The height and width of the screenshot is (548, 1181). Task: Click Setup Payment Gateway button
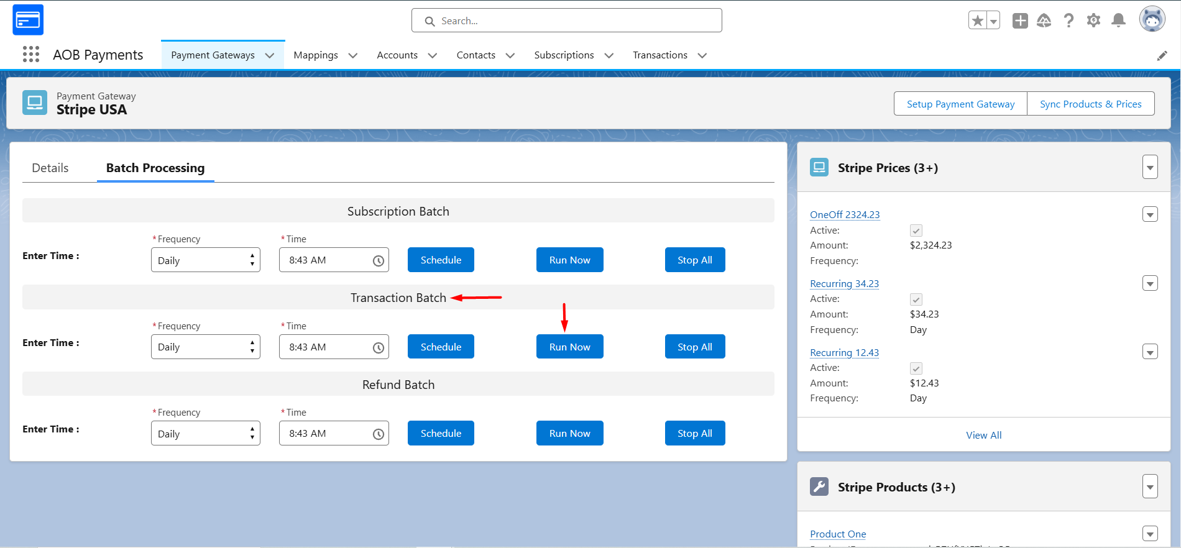tap(960, 104)
